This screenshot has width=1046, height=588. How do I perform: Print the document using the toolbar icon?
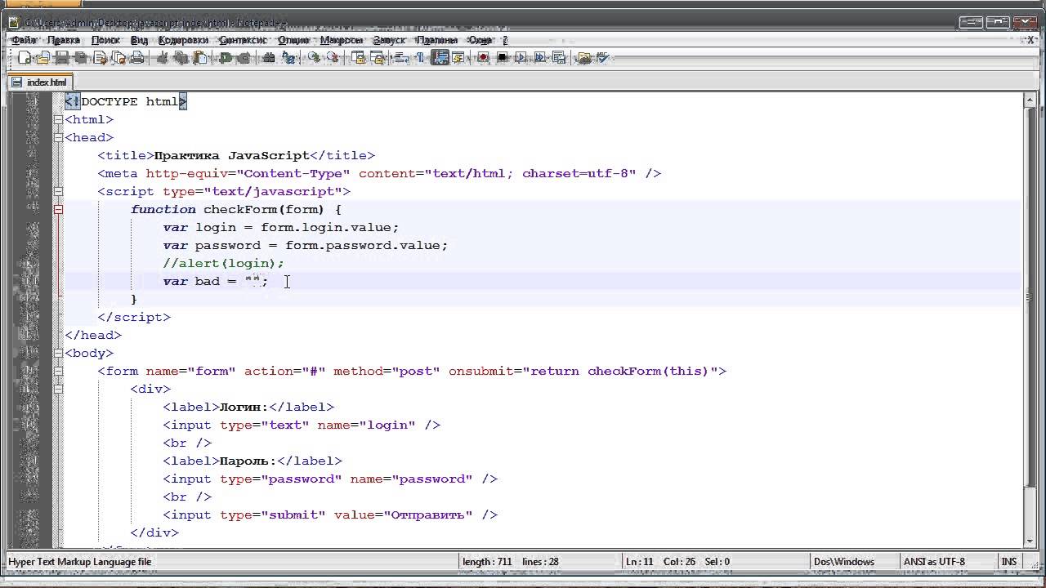[137, 58]
